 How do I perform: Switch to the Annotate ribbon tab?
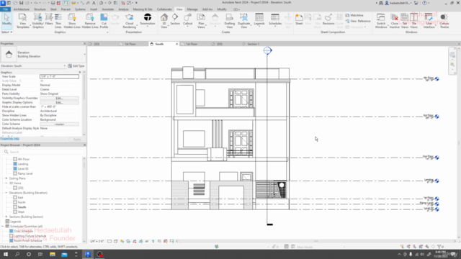pyautogui.click(x=107, y=9)
